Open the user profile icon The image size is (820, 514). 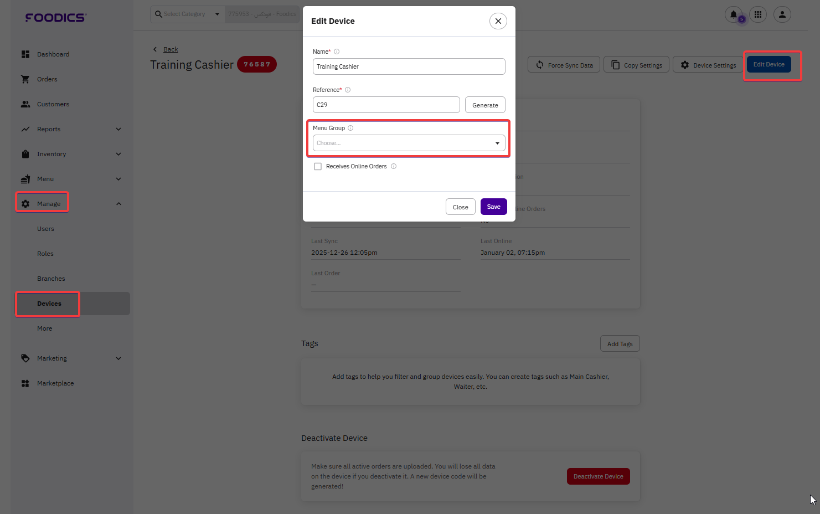[782, 15]
